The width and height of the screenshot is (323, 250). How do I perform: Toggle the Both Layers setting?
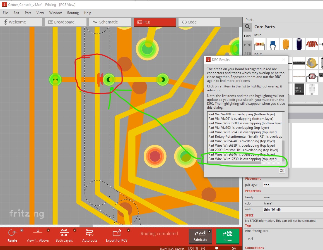(x=64, y=233)
